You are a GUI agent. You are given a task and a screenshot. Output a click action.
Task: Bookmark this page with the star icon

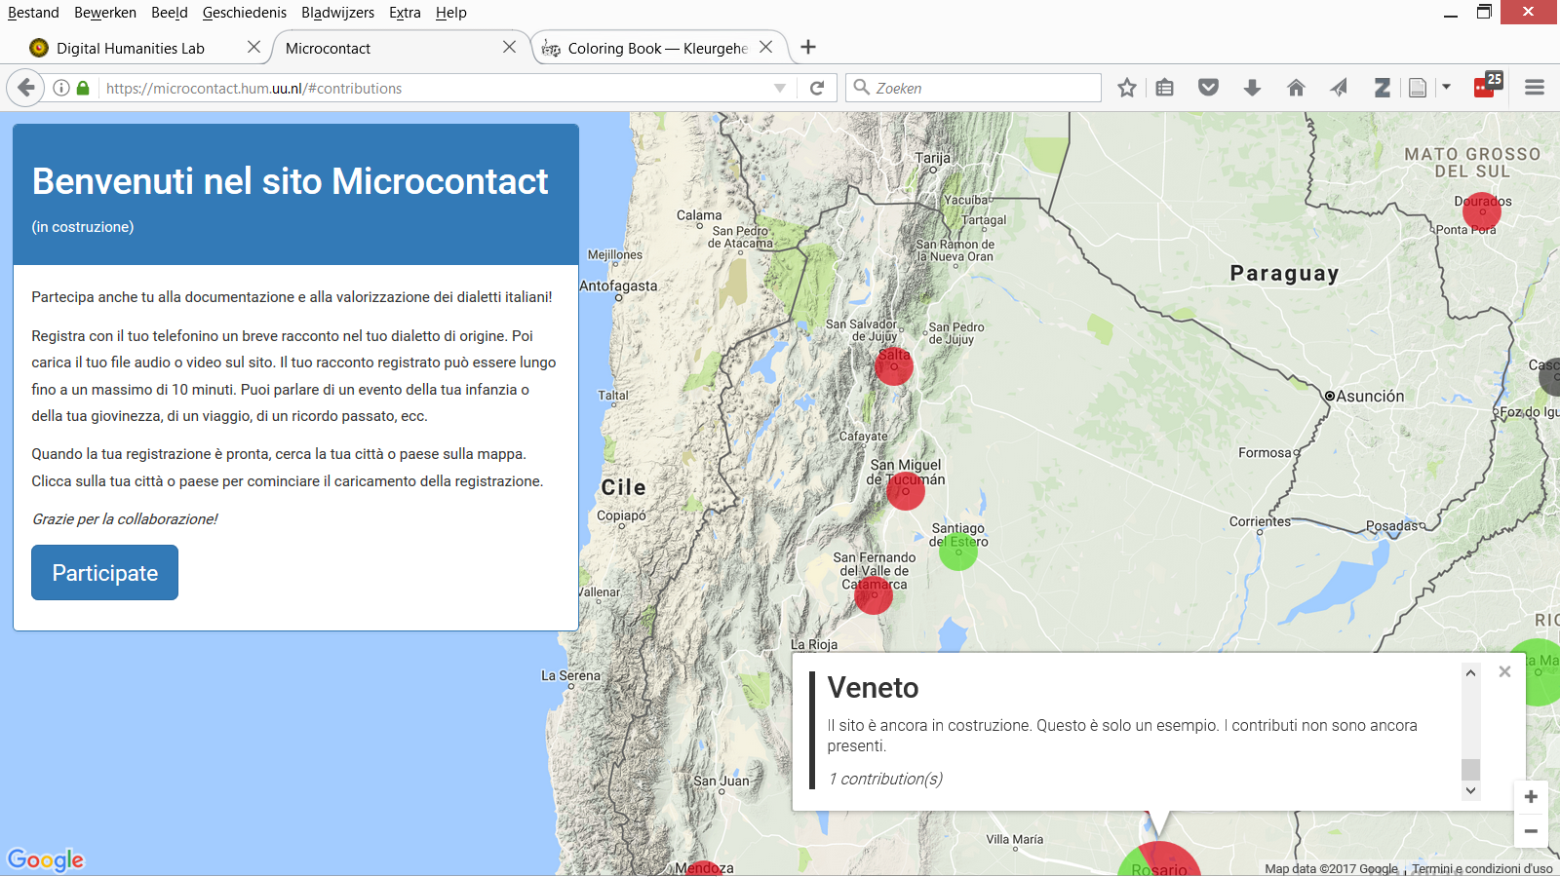point(1127,88)
